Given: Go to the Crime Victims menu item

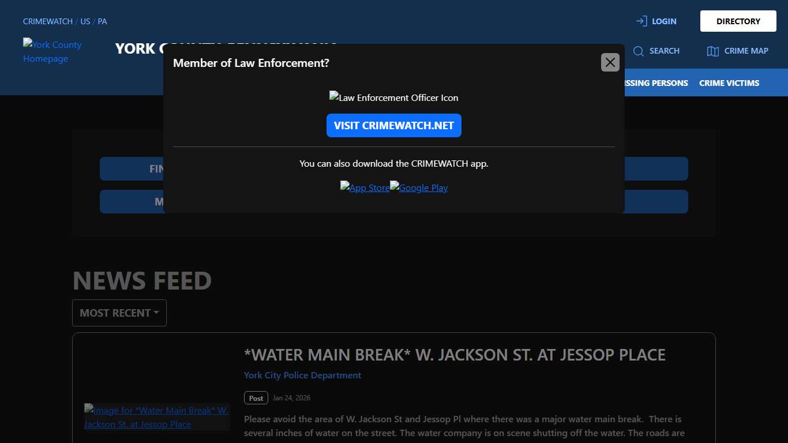Looking at the screenshot, I should [x=729, y=83].
